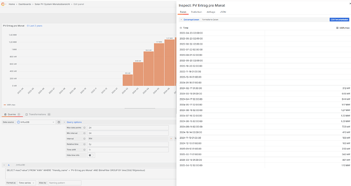Collapse query row A

click(4, 165)
